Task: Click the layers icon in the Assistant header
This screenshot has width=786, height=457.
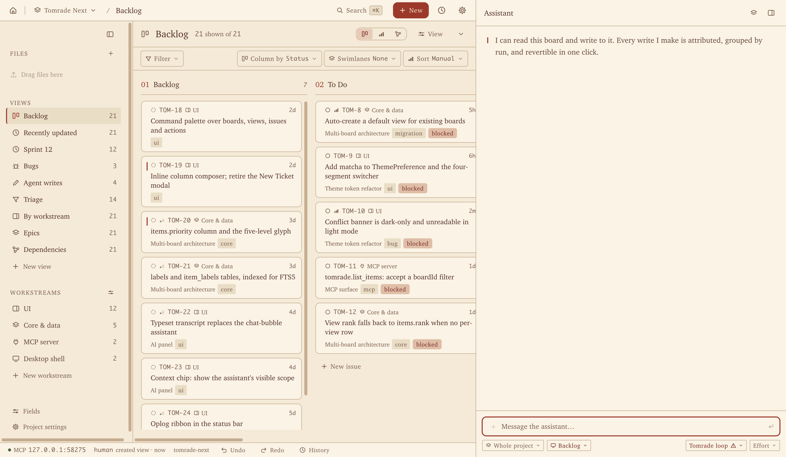Action: (x=754, y=13)
